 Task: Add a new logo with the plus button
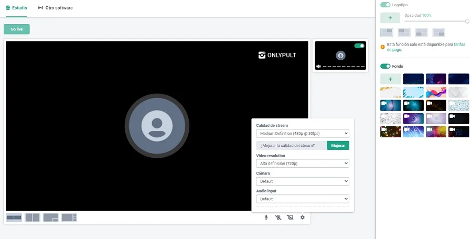coord(390,18)
